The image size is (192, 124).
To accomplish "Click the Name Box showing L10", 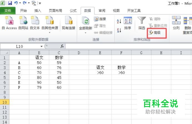I will click(x=20, y=46).
